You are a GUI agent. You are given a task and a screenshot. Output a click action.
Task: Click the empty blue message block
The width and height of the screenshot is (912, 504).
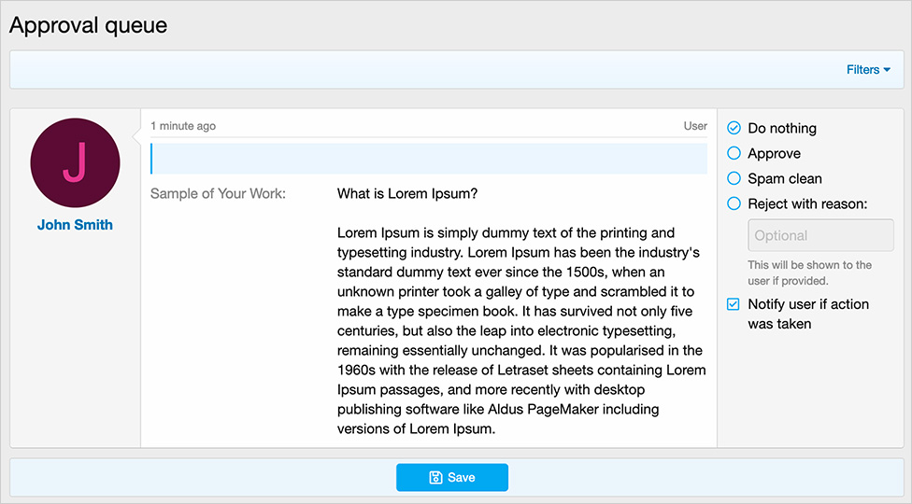pyautogui.click(x=429, y=159)
